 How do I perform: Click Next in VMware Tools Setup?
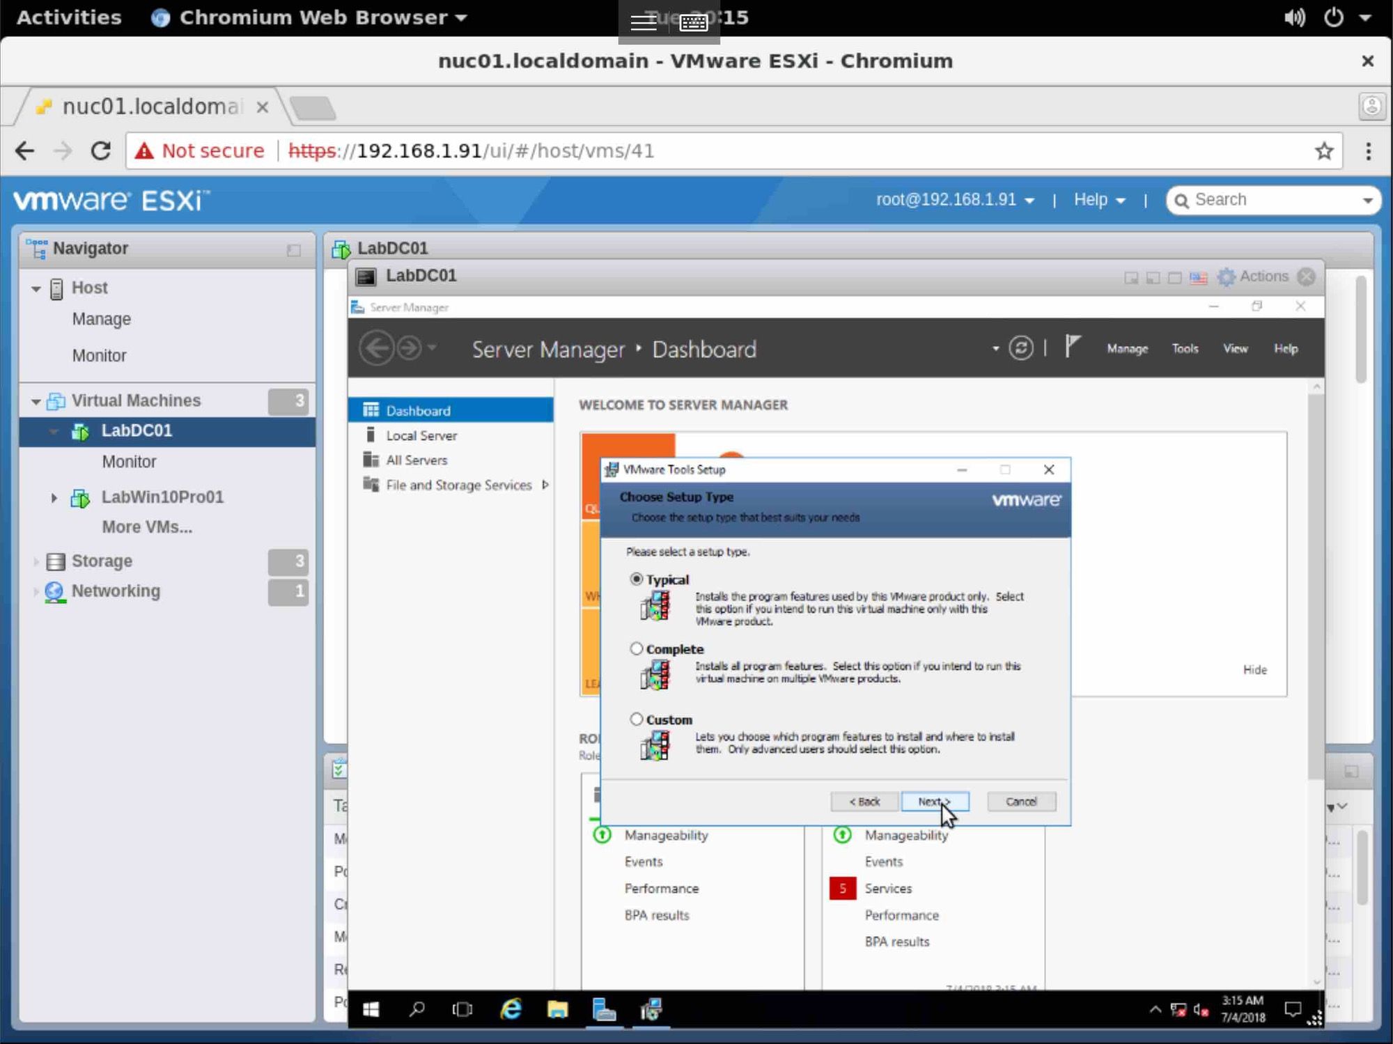click(935, 802)
